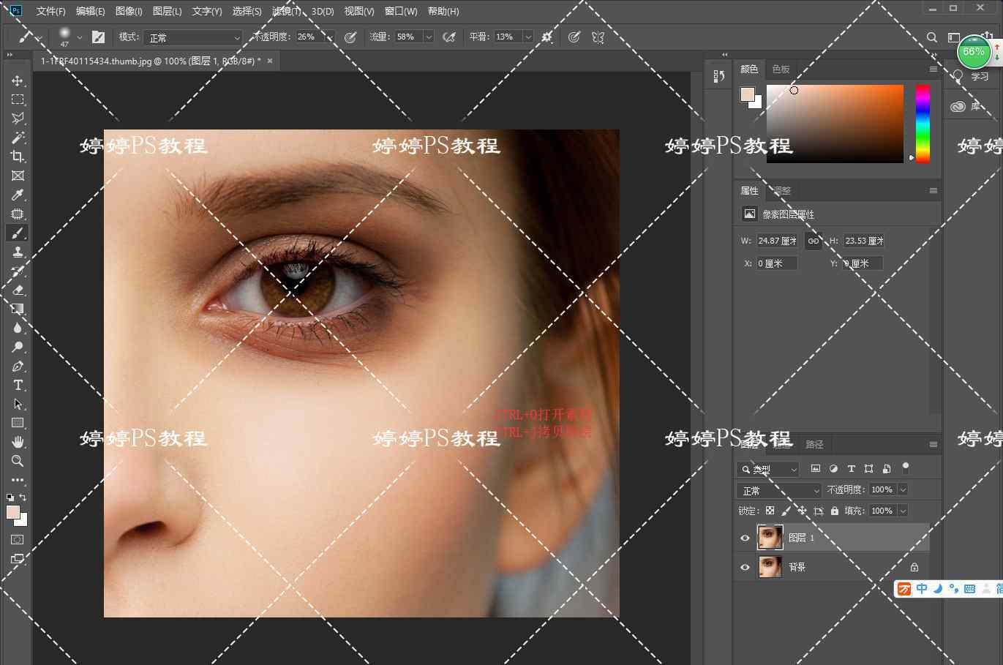Screen dimensions: 1003x665
Task: Open 图像(I) menu
Action: [x=129, y=11]
